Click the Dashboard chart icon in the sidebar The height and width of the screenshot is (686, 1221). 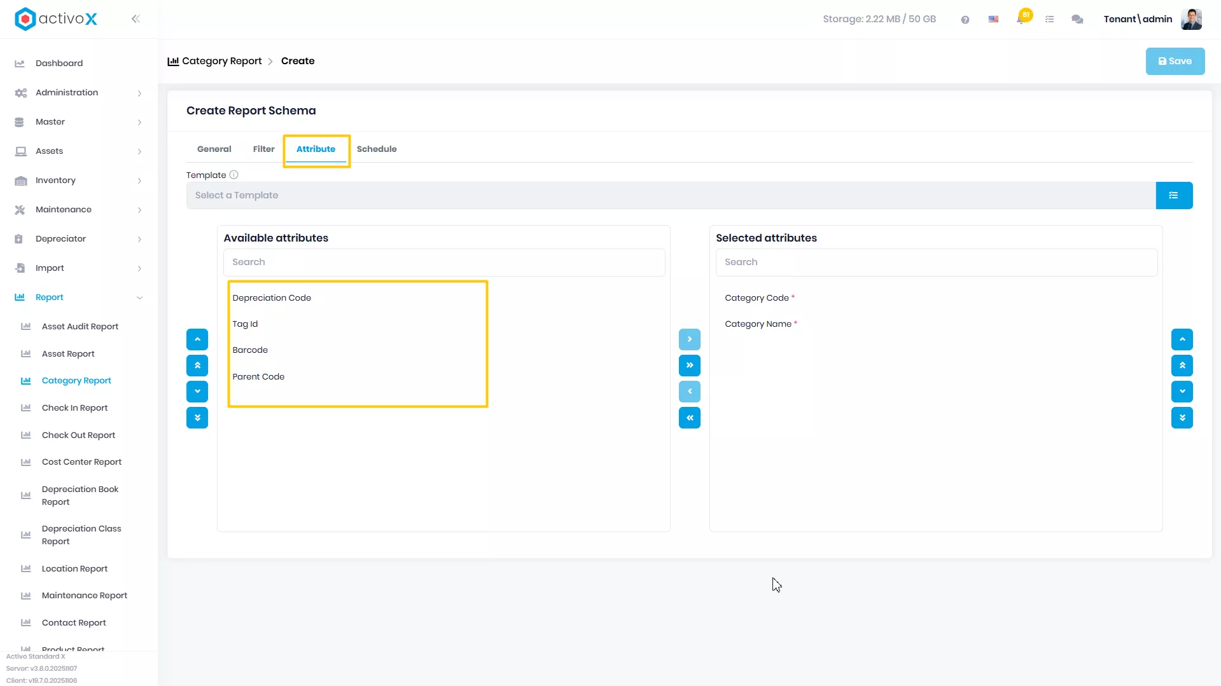tap(20, 64)
